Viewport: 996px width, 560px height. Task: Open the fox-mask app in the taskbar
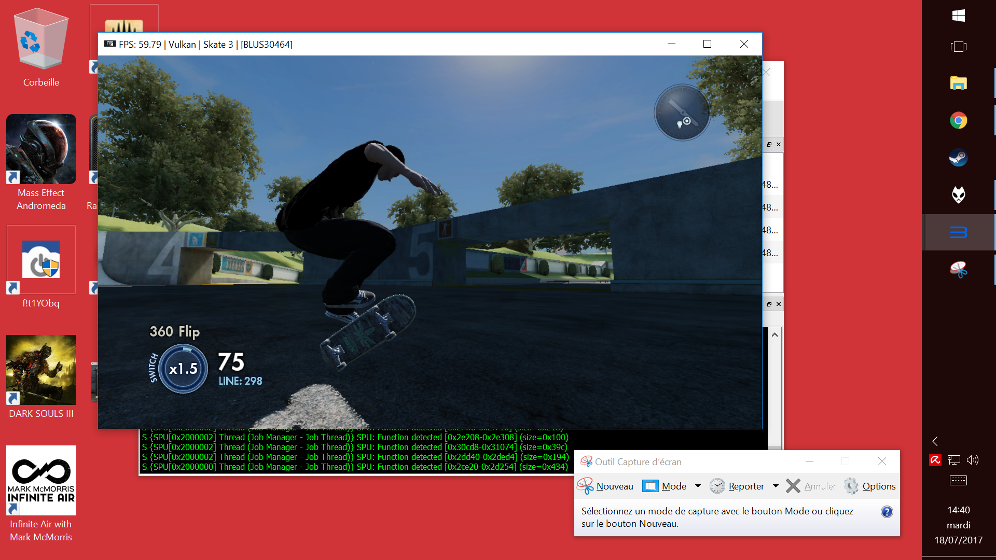tap(958, 195)
